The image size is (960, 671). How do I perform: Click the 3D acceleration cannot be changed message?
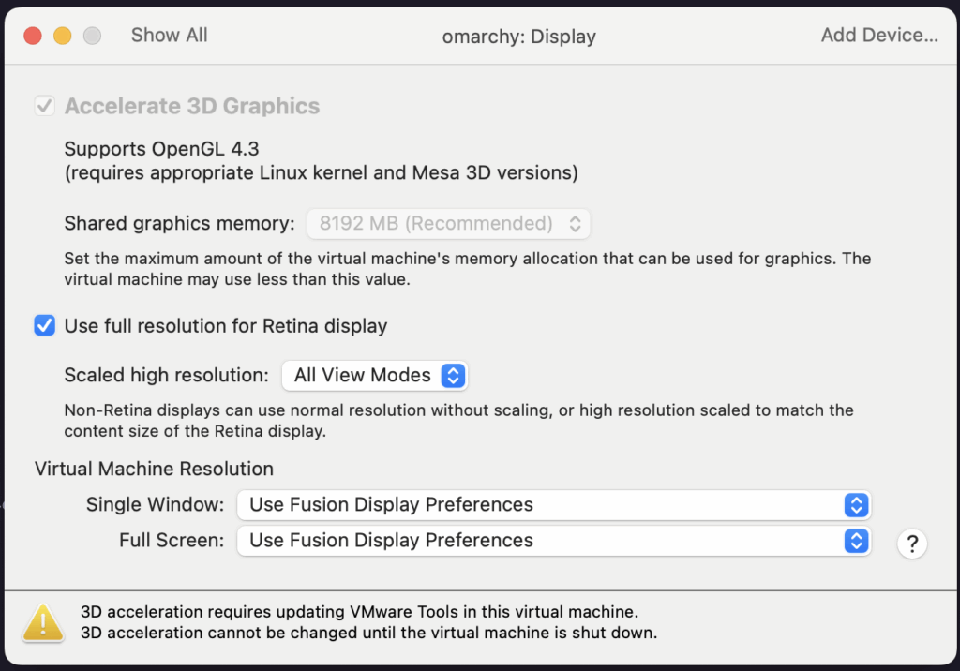point(369,633)
